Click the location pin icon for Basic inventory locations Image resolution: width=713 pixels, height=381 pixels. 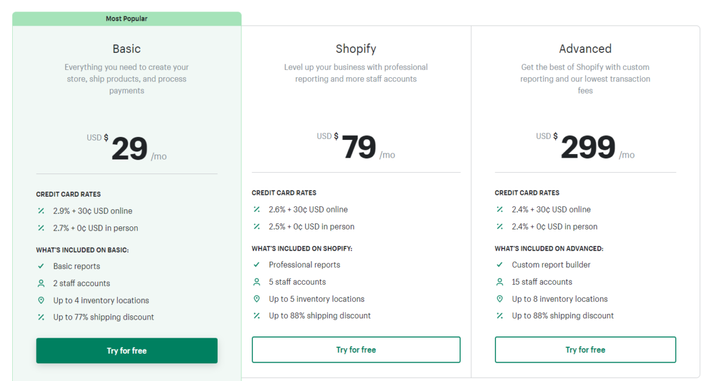click(x=40, y=300)
